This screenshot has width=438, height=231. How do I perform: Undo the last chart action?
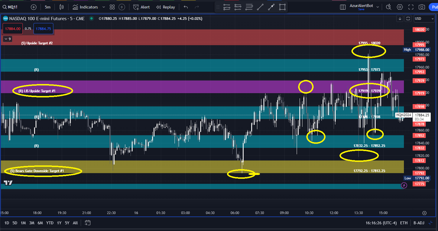[186, 7]
